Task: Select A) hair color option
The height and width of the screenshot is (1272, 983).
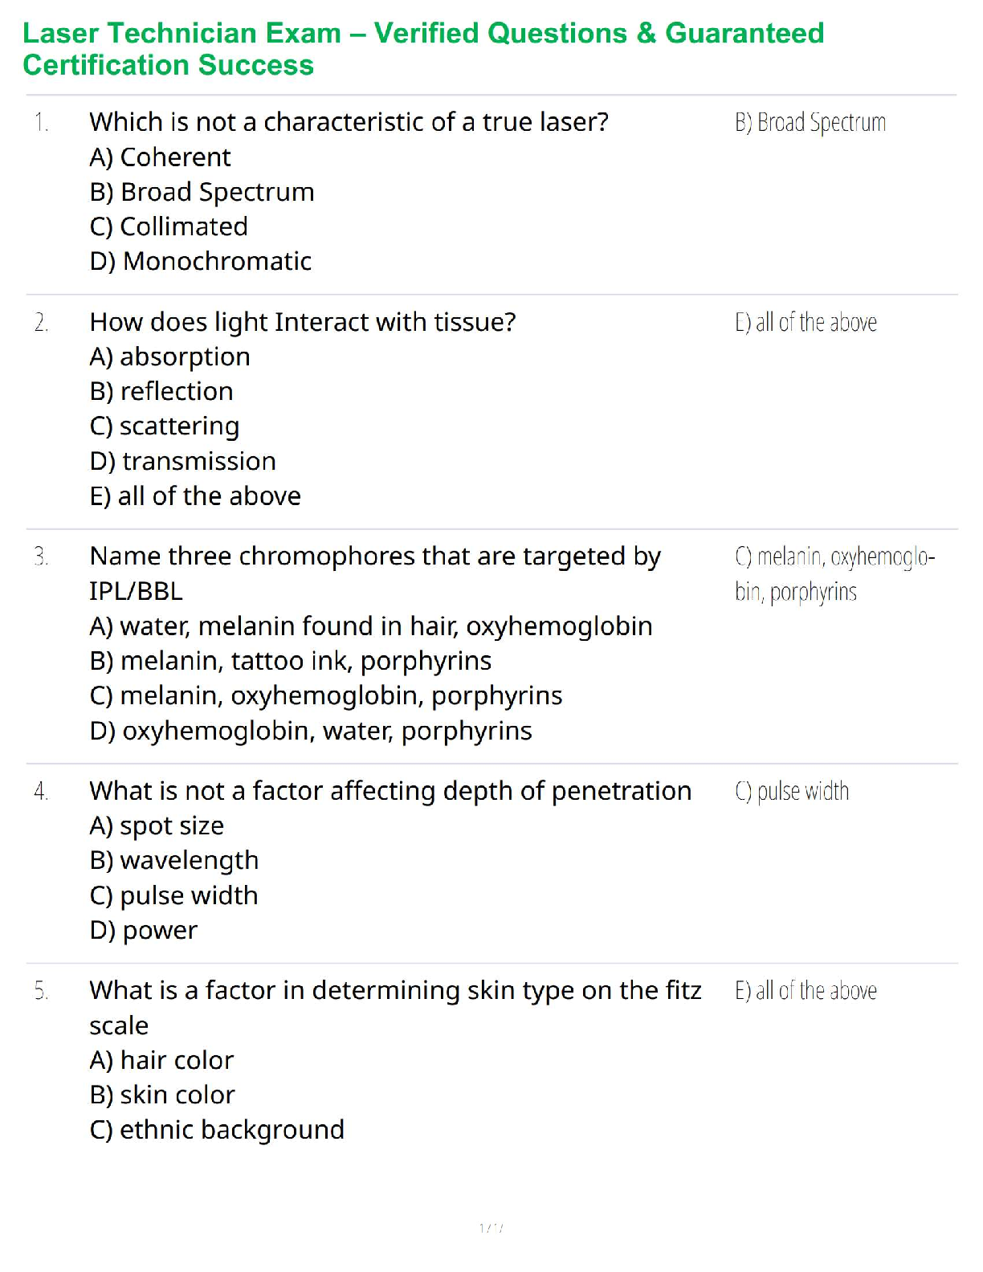Action: point(161,1060)
